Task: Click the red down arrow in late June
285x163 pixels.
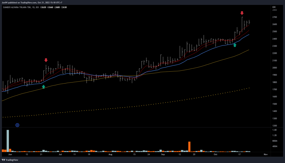Action: 46,60
